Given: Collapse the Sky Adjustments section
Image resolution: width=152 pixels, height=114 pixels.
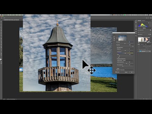Looking at the screenshot, I should [117, 47].
